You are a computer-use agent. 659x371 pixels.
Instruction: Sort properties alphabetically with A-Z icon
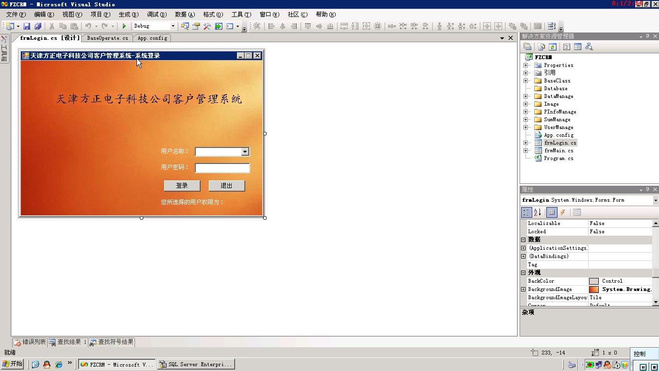coord(538,212)
